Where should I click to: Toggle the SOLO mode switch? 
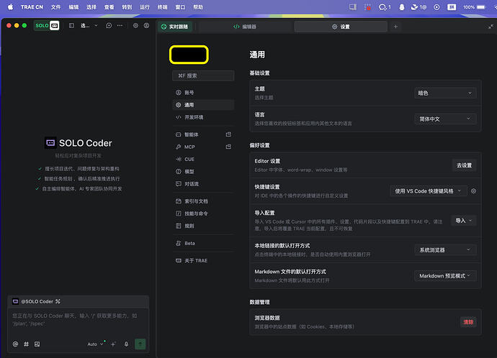47,26
